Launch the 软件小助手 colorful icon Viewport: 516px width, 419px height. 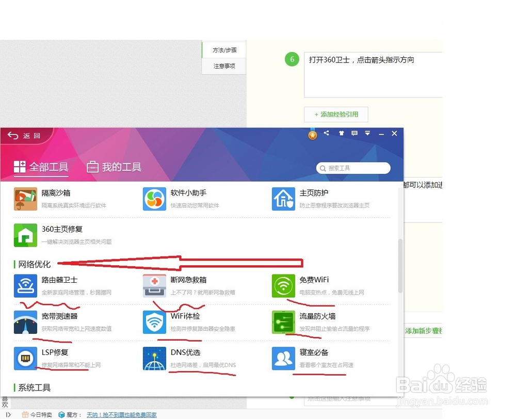coord(154,199)
